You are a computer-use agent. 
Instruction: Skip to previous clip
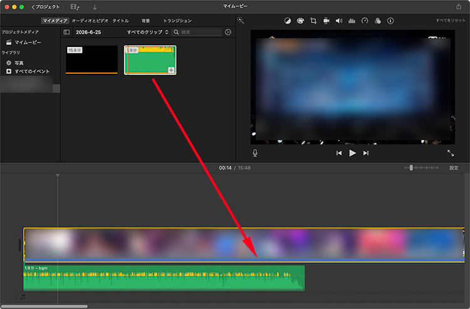coord(339,153)
